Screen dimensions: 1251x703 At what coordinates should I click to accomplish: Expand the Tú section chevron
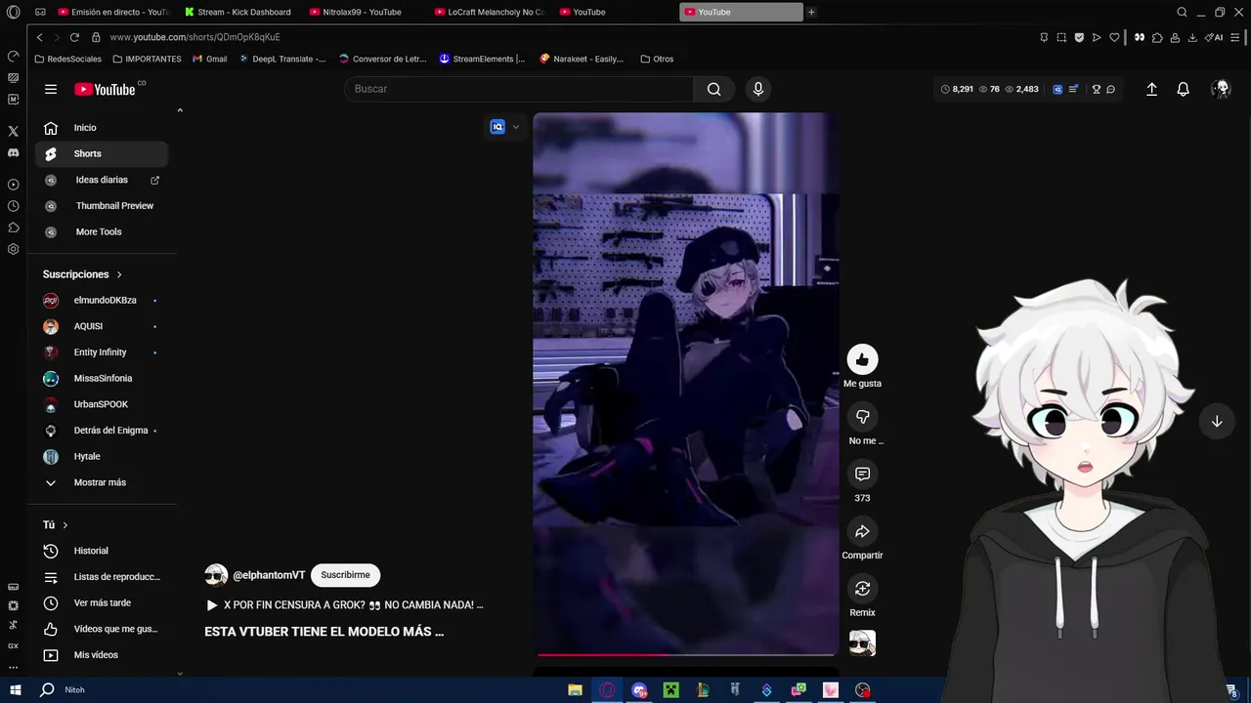click(x=65, y=525)
